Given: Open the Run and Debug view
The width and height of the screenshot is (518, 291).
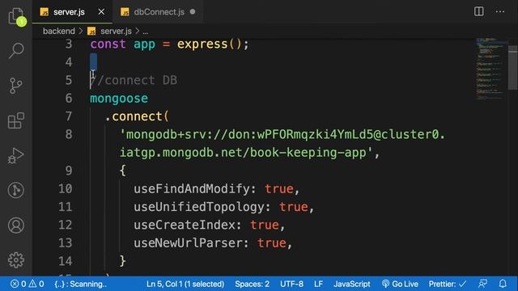Looking at the screenshot, I should pos(16,156).
